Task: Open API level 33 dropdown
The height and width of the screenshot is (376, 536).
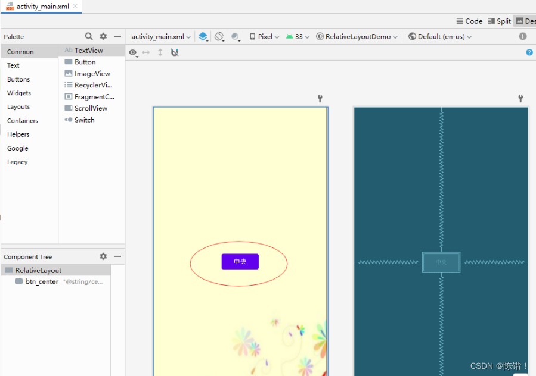Action: [x=298, y=36]
